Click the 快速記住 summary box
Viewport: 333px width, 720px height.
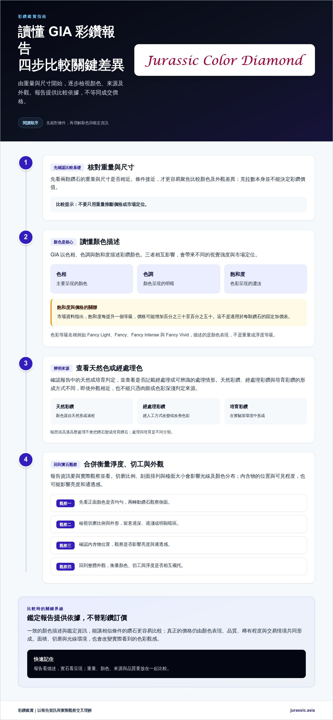[166, 664]
